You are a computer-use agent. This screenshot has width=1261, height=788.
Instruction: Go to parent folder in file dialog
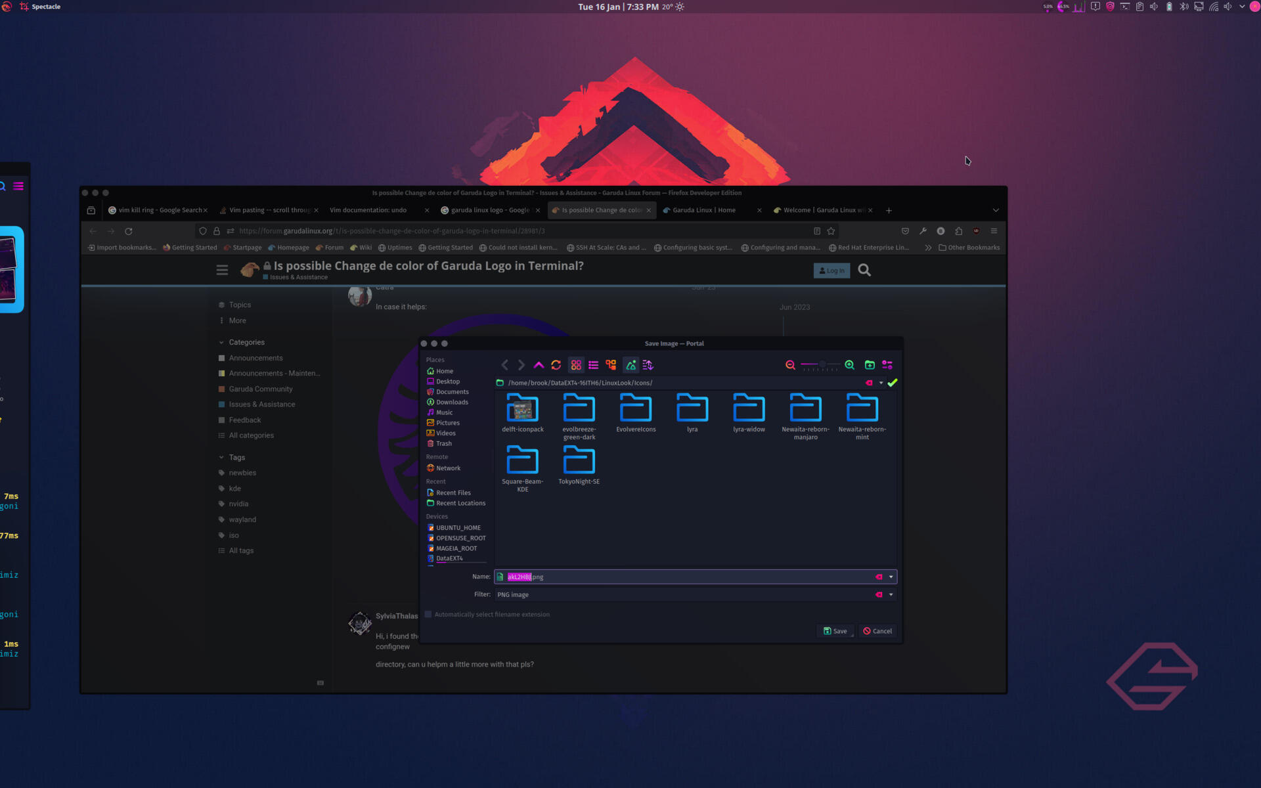coord(539,365)
